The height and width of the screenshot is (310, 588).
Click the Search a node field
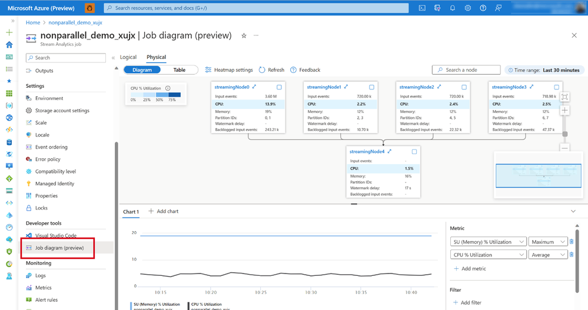point(466,70)
